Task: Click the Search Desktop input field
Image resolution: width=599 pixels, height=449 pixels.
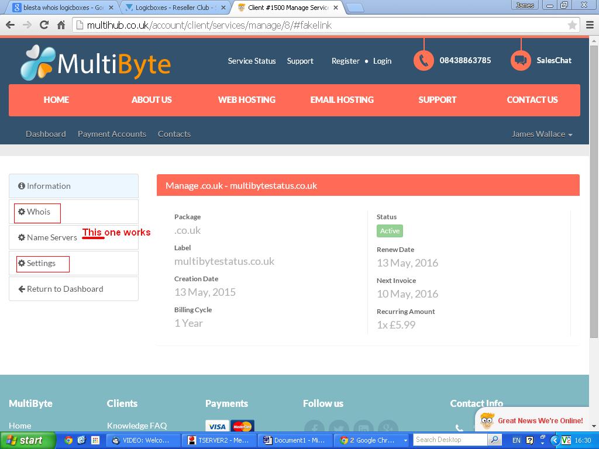Action: pos(450,440)
